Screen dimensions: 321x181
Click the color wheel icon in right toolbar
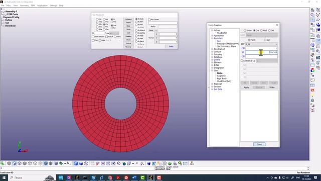312,70
